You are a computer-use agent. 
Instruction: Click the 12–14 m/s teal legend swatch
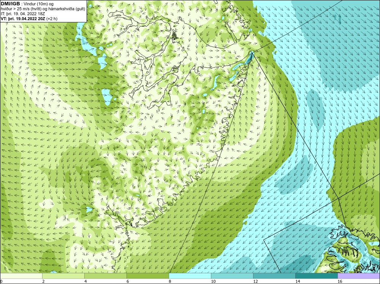click(274, 276)
